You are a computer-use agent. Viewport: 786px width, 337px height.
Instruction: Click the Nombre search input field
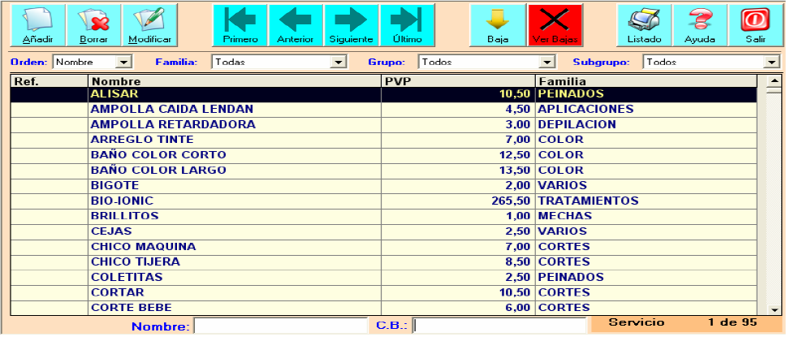(x=281, y=326)
